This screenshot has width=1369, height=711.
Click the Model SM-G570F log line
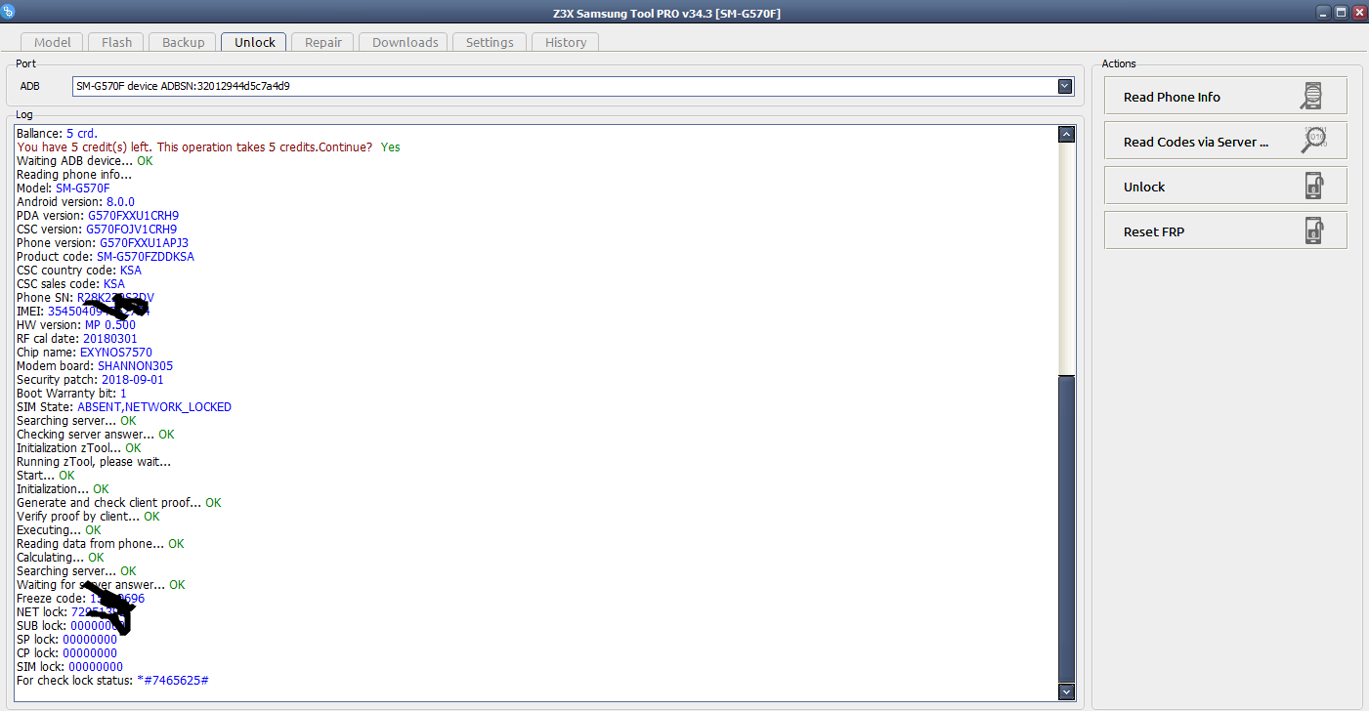coord(64,188)
